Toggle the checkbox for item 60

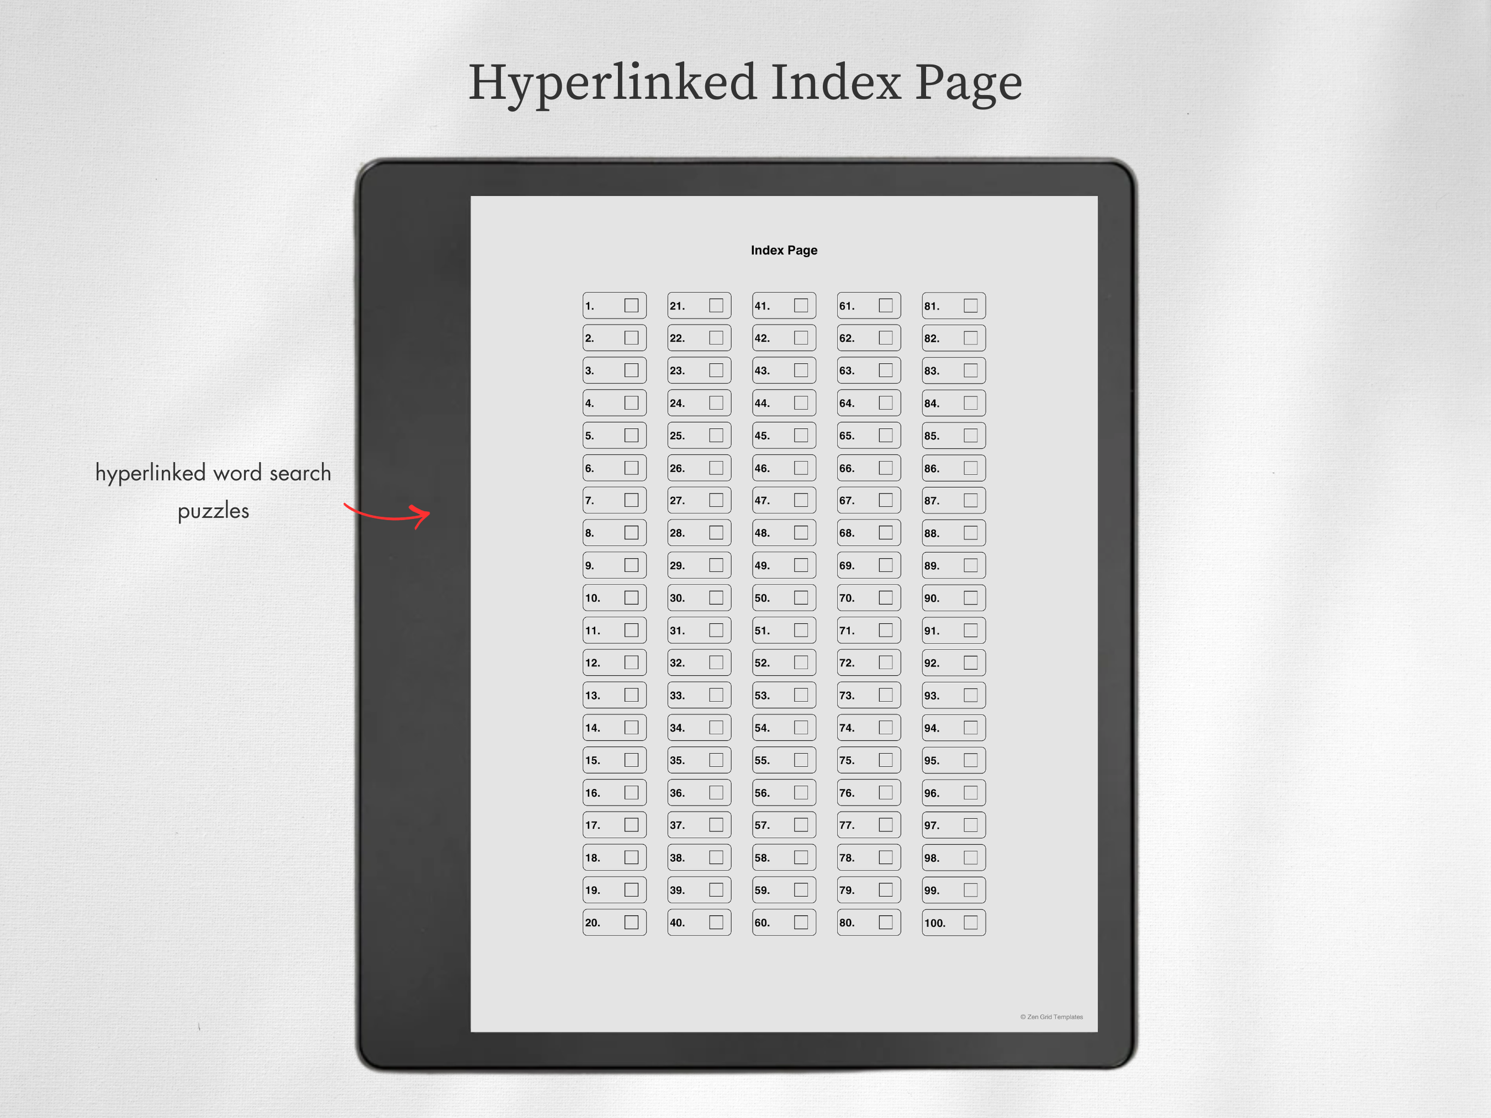point(801,922)
